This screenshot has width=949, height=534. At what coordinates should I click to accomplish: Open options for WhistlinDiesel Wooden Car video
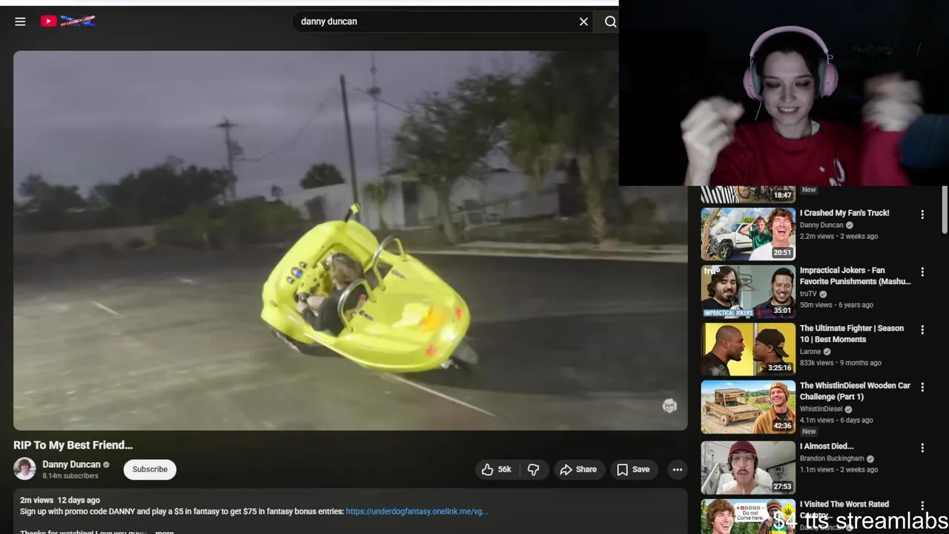(922, 387)
